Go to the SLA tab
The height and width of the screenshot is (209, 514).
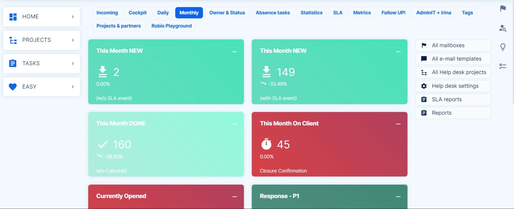click(338, 13)
